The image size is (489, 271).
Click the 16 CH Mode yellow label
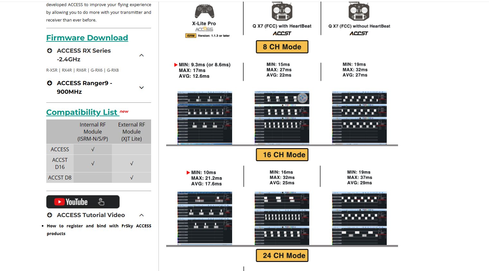tap(282, 155)
